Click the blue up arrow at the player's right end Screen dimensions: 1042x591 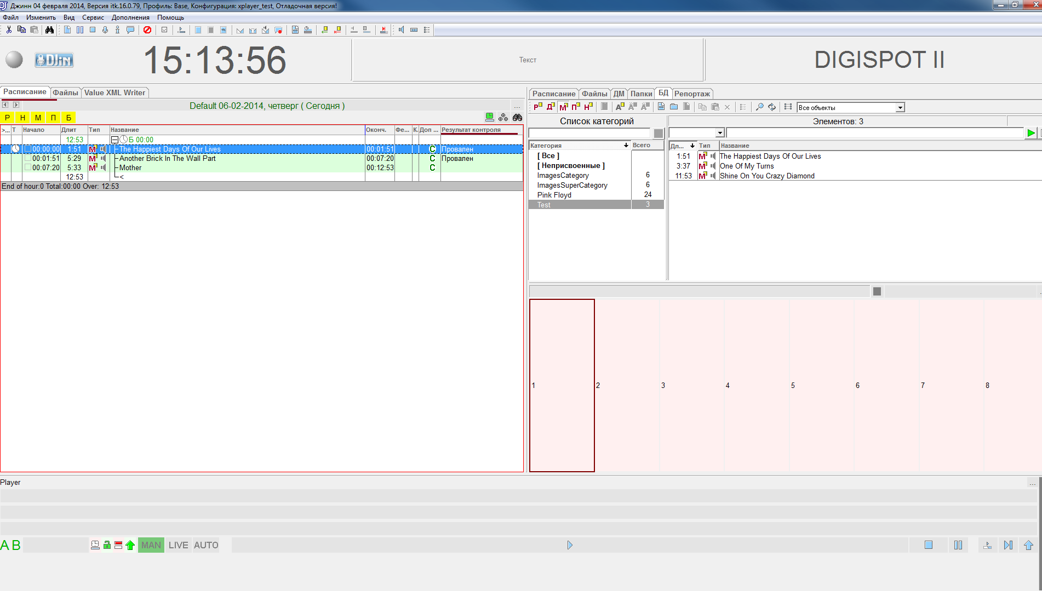pos(1028,545)
